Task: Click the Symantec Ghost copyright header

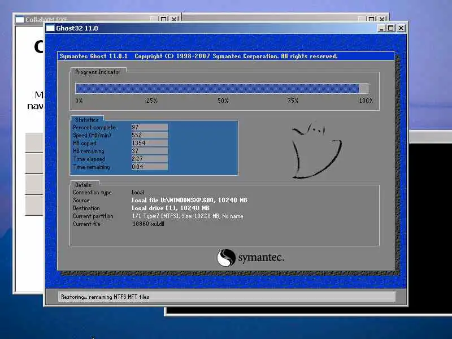Action: [x=198, y=56]
